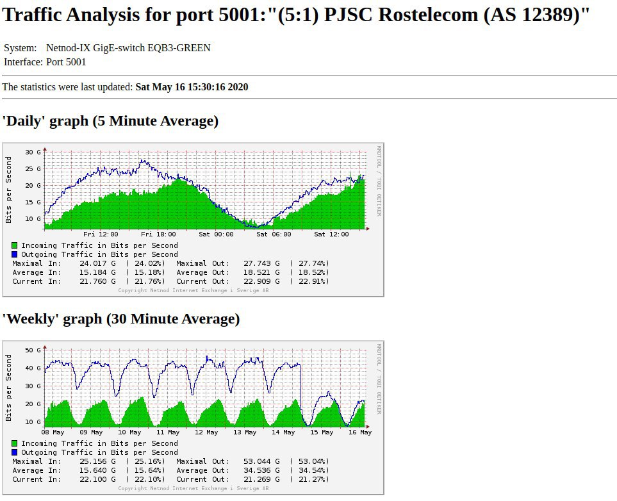The image size is (617, 501).
Task: Select the Interface value Port 5001
Action: pos(66,62)
